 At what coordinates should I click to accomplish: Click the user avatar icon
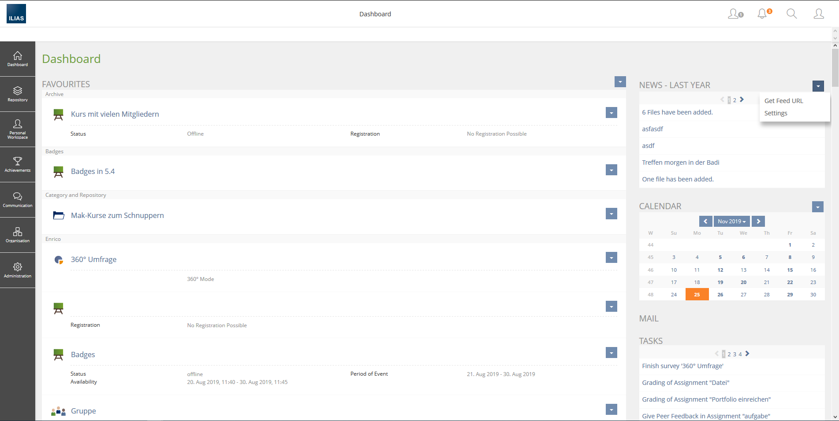click(x=818, y=14)
